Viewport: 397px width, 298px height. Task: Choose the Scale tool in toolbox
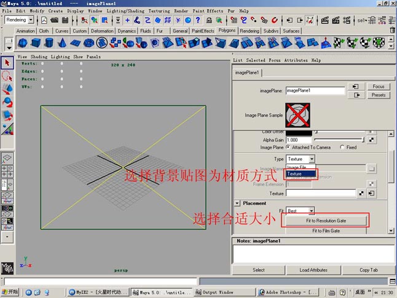(7, 116)
